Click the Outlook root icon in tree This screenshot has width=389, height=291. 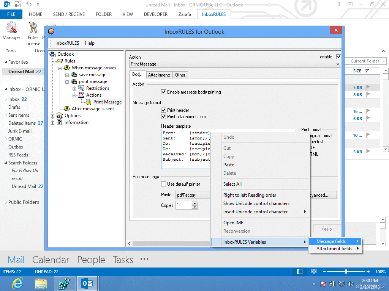[x=53, y=54]
